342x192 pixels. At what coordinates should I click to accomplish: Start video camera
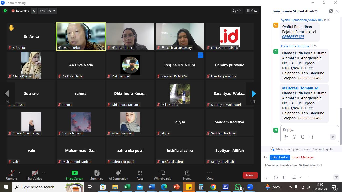point(35,175)
